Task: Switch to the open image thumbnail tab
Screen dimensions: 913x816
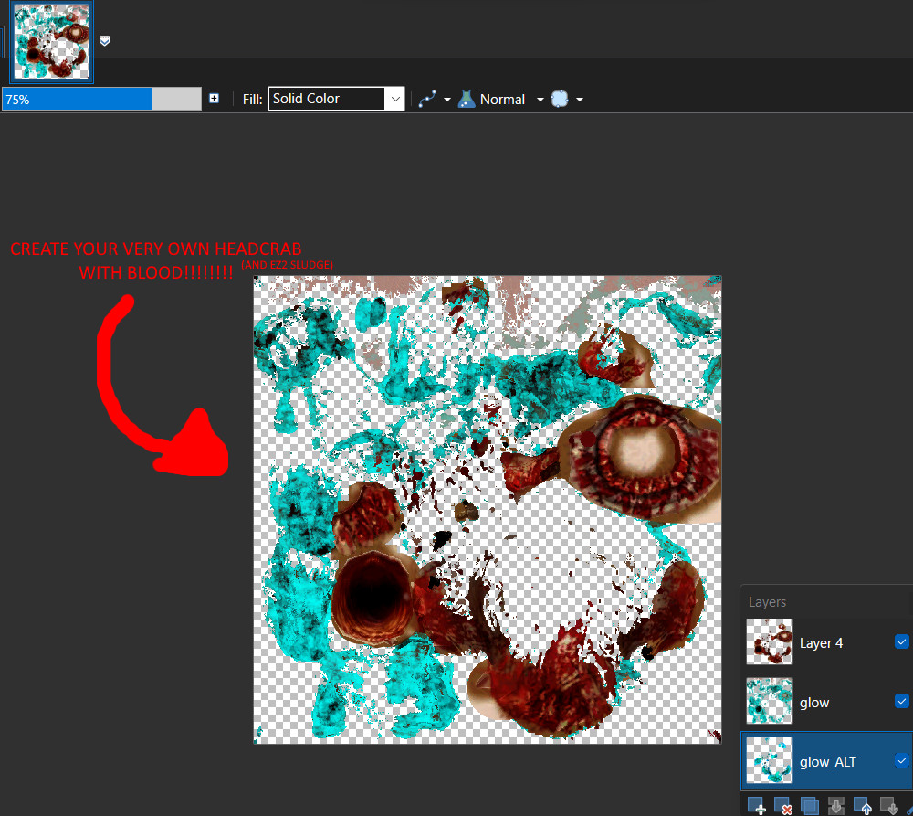Action: coord(51,40)
